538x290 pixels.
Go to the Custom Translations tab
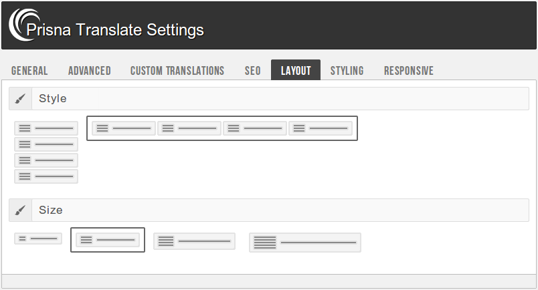click(x=177, y=71)
